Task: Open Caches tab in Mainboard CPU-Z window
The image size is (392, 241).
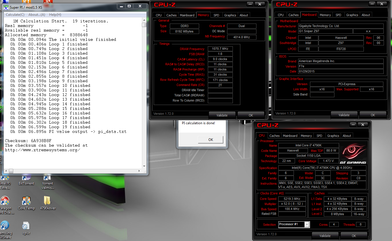Action: click(294, 15)
